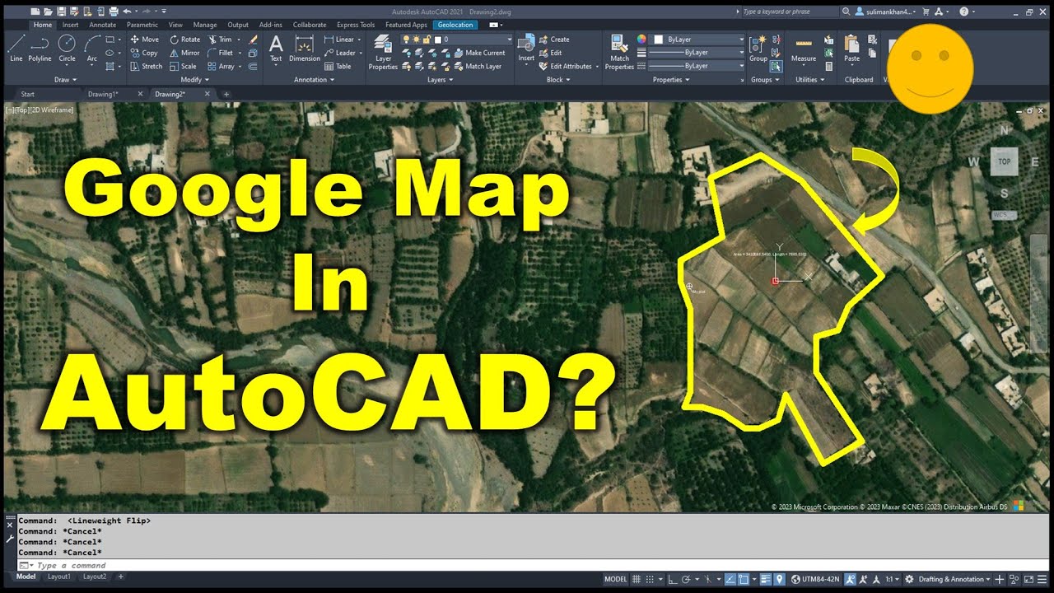The width and height of the screenshot is (1054, 593).
Task: Select the Polyline tool
Action: pos(40,49)
